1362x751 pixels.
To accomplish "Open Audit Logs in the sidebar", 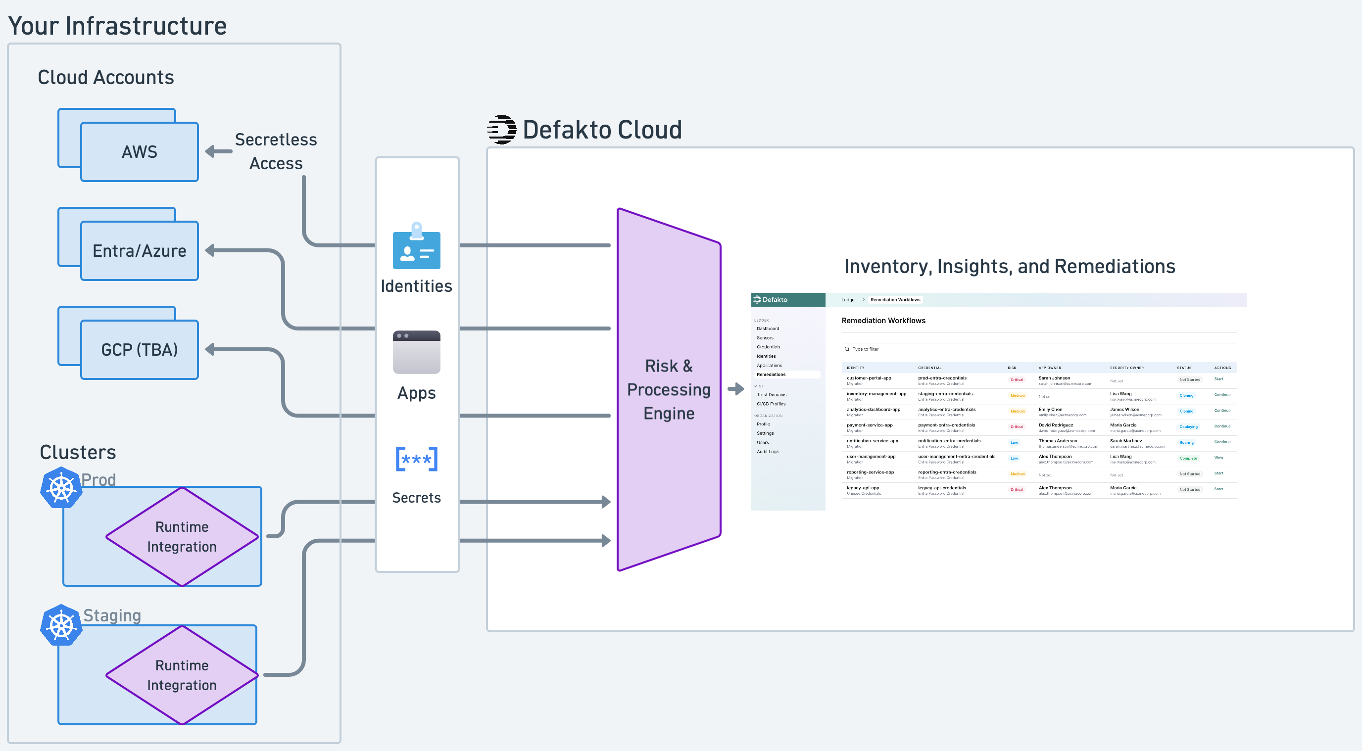I will pos(767,452).
